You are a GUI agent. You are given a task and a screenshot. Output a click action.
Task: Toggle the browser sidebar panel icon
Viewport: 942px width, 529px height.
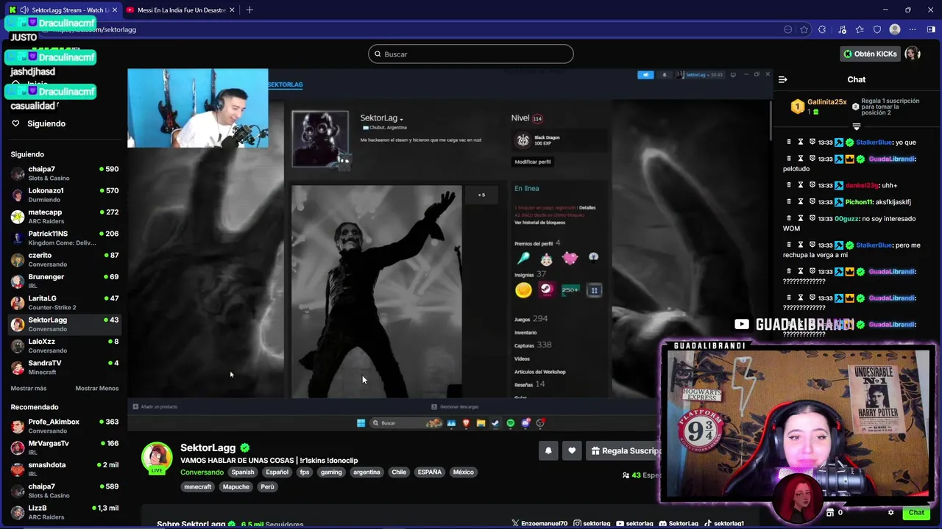(931, 29)
